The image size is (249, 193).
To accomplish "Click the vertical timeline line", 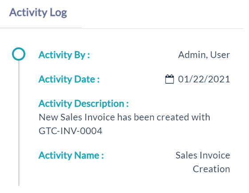I will pos(19,124).
